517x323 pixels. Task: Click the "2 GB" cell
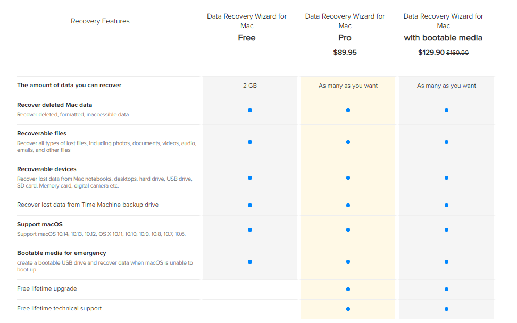250,86
